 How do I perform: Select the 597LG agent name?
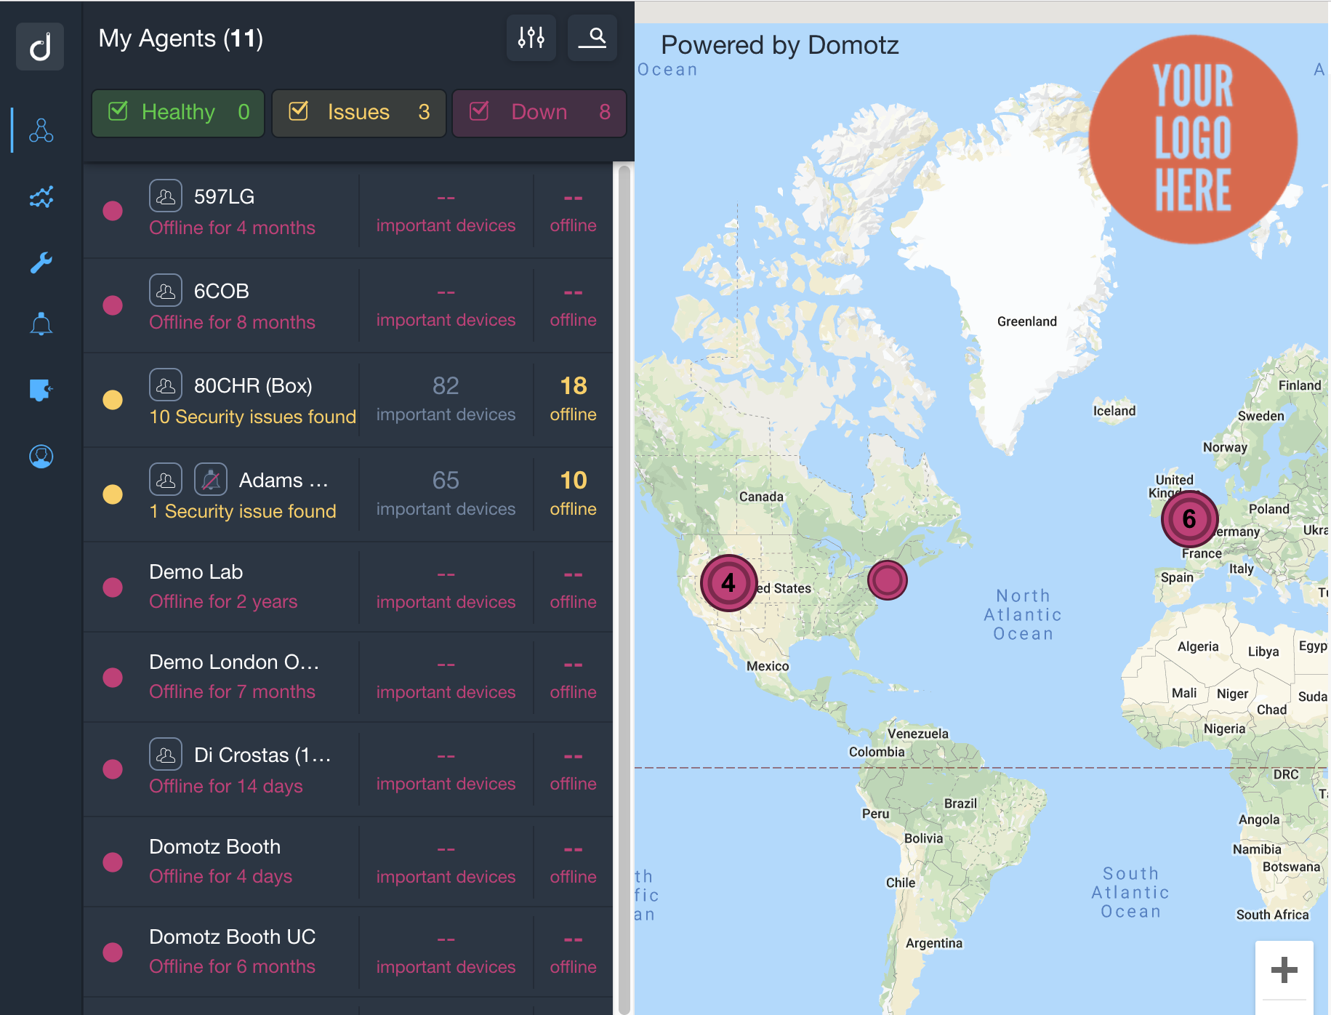click(224, 196)
